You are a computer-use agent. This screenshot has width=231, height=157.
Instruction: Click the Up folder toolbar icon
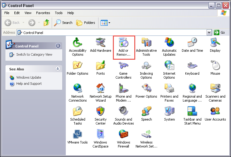(47, 23)
